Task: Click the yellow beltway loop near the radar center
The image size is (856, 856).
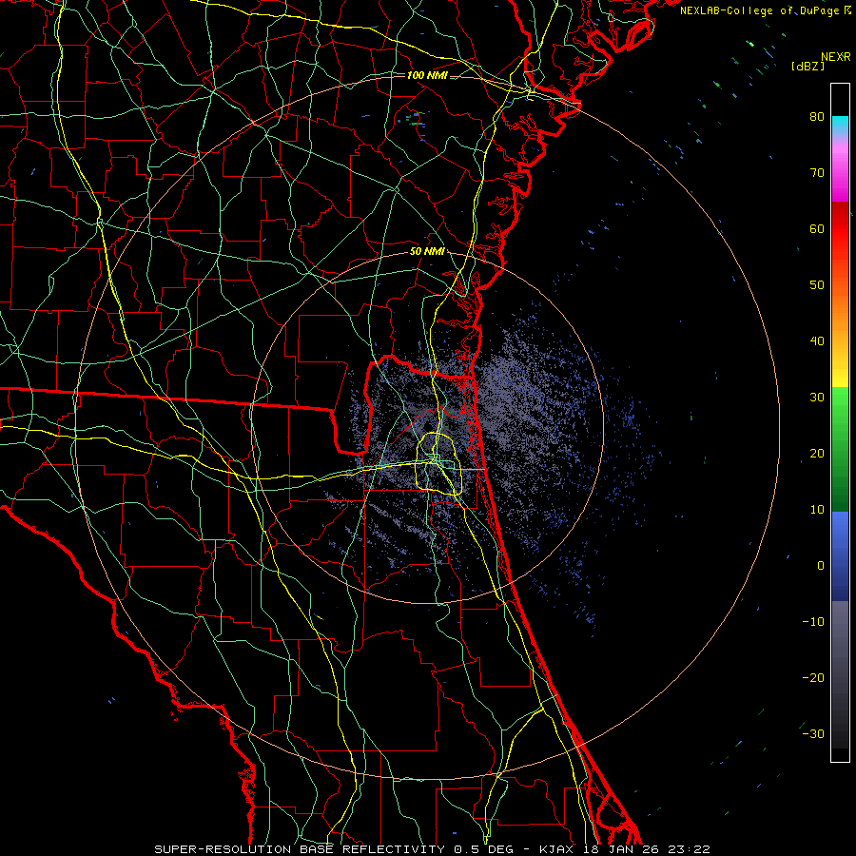Action: coord(439,463)
